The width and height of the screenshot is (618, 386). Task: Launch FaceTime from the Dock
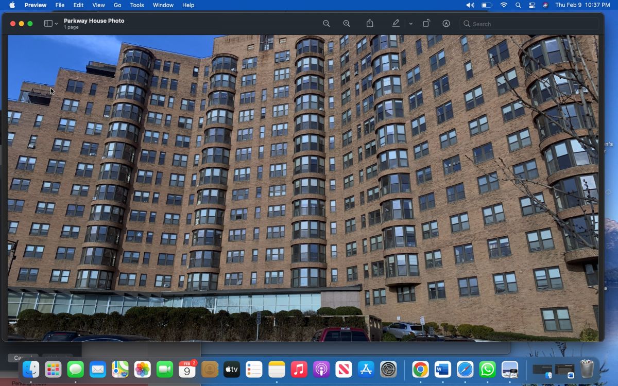[x=165, y=369]
